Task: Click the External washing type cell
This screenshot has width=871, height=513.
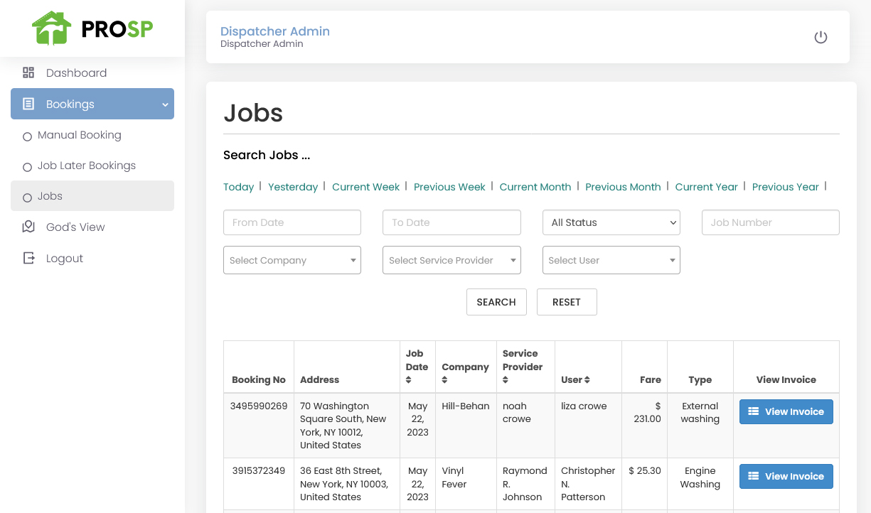Action: coord(700,413)
